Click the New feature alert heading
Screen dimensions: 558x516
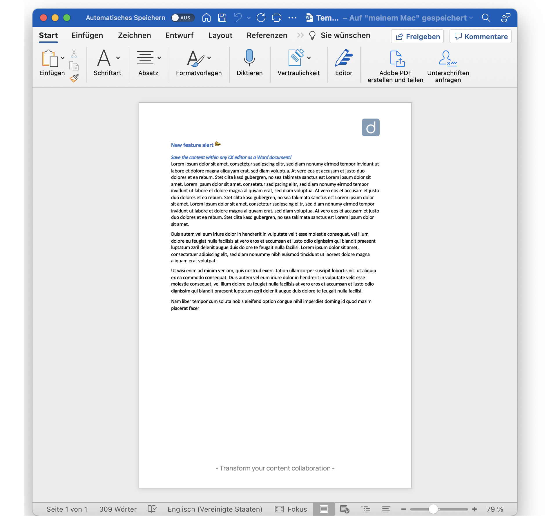[x=192, y=145]
